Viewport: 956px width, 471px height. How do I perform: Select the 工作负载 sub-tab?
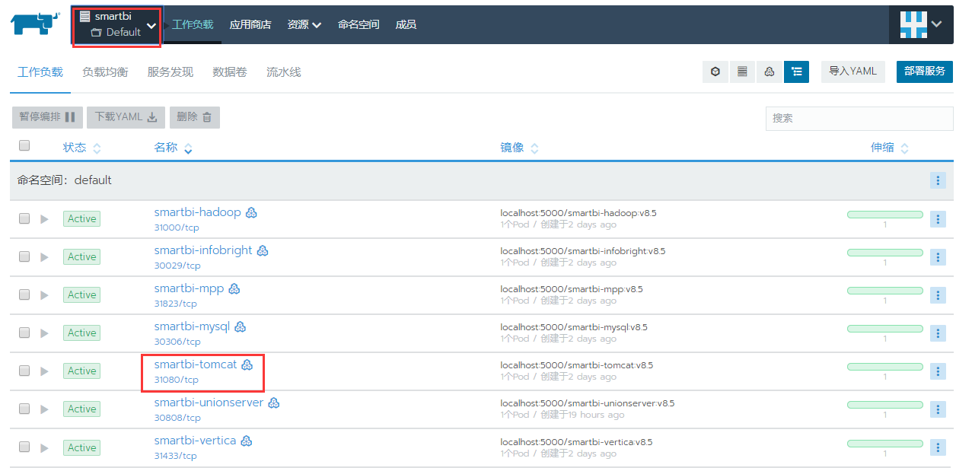(40, 72)
